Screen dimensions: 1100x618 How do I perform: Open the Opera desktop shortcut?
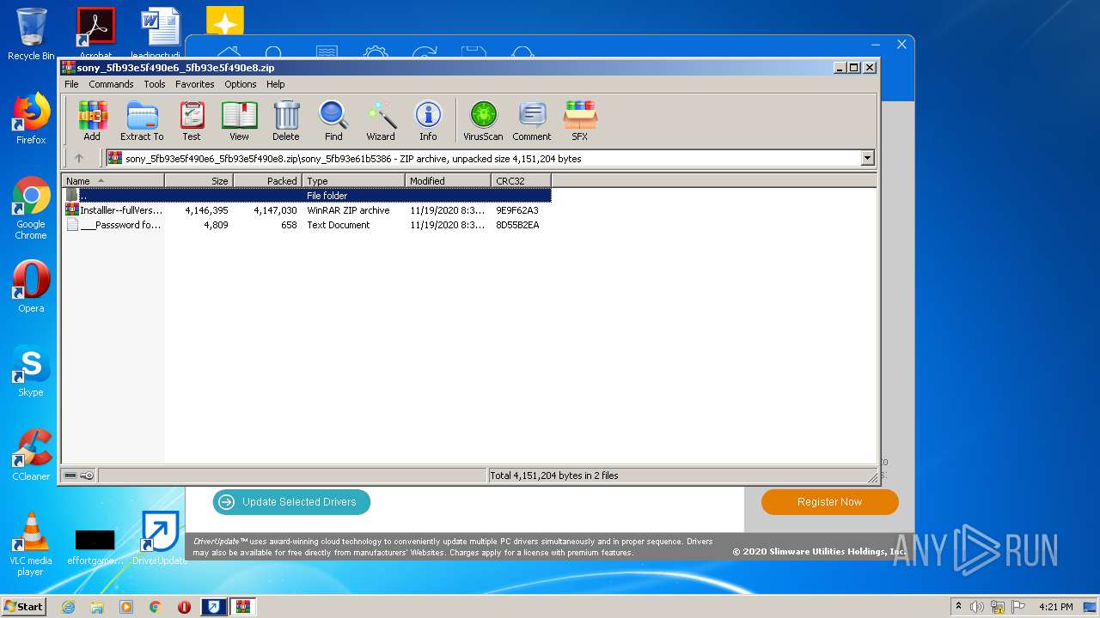coord(31,287)
